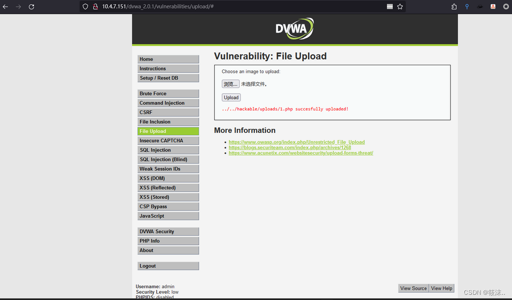
Task: Click the Upload button
Action: pos(231,97)
